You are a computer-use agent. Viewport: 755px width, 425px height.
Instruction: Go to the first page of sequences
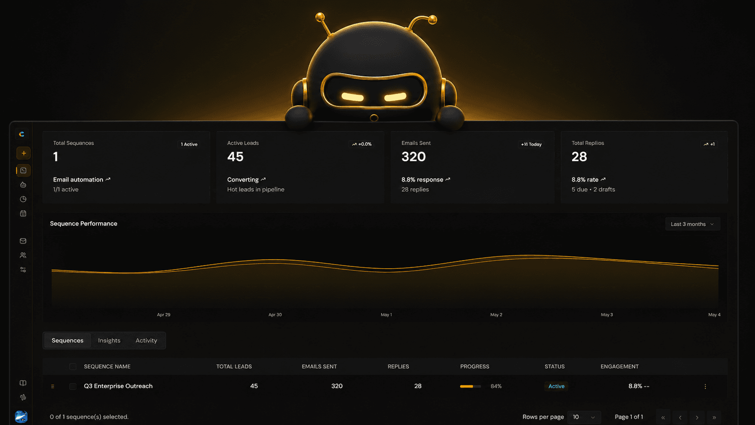tap(663, 417)
